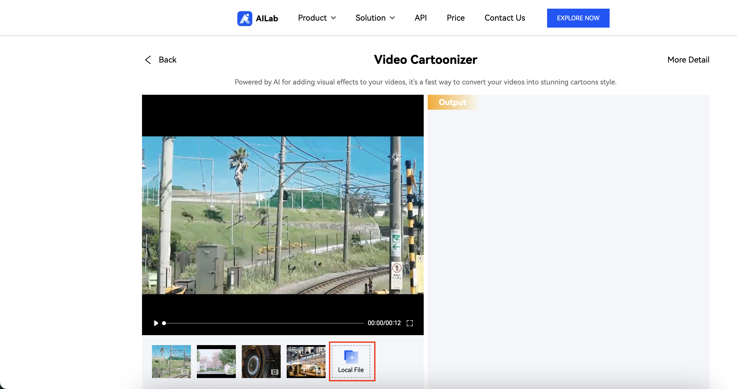Click the Local File folder upload icon

[351, 357]
